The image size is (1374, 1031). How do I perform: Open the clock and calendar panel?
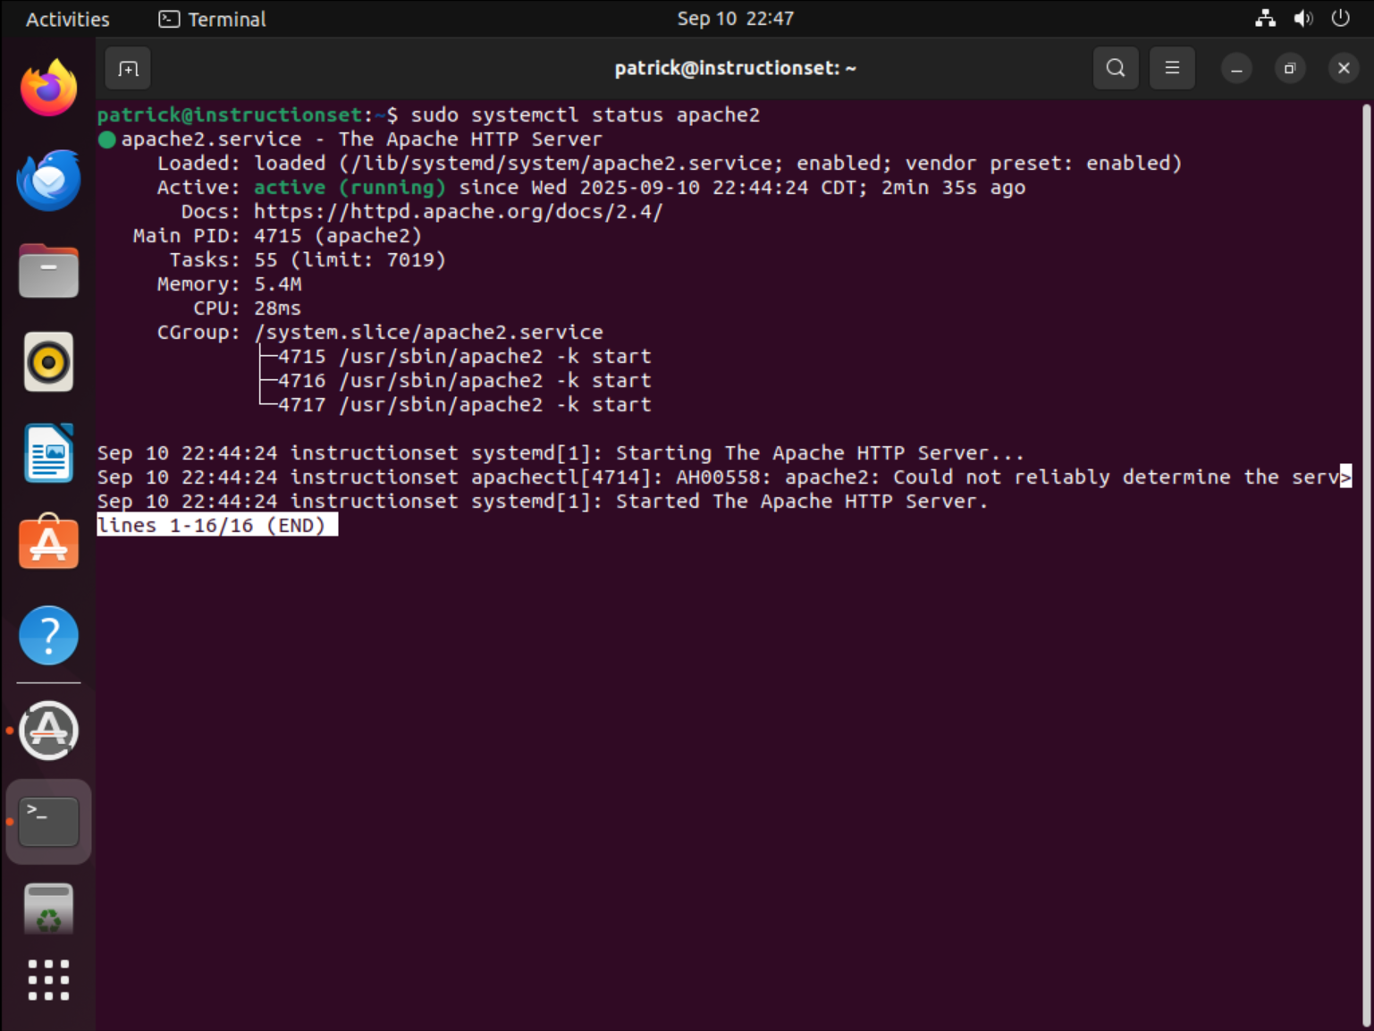(x=735, y=19)
